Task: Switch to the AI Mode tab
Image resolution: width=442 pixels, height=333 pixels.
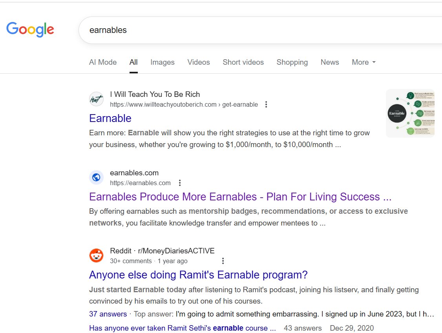Action: [x=103, y=62]
